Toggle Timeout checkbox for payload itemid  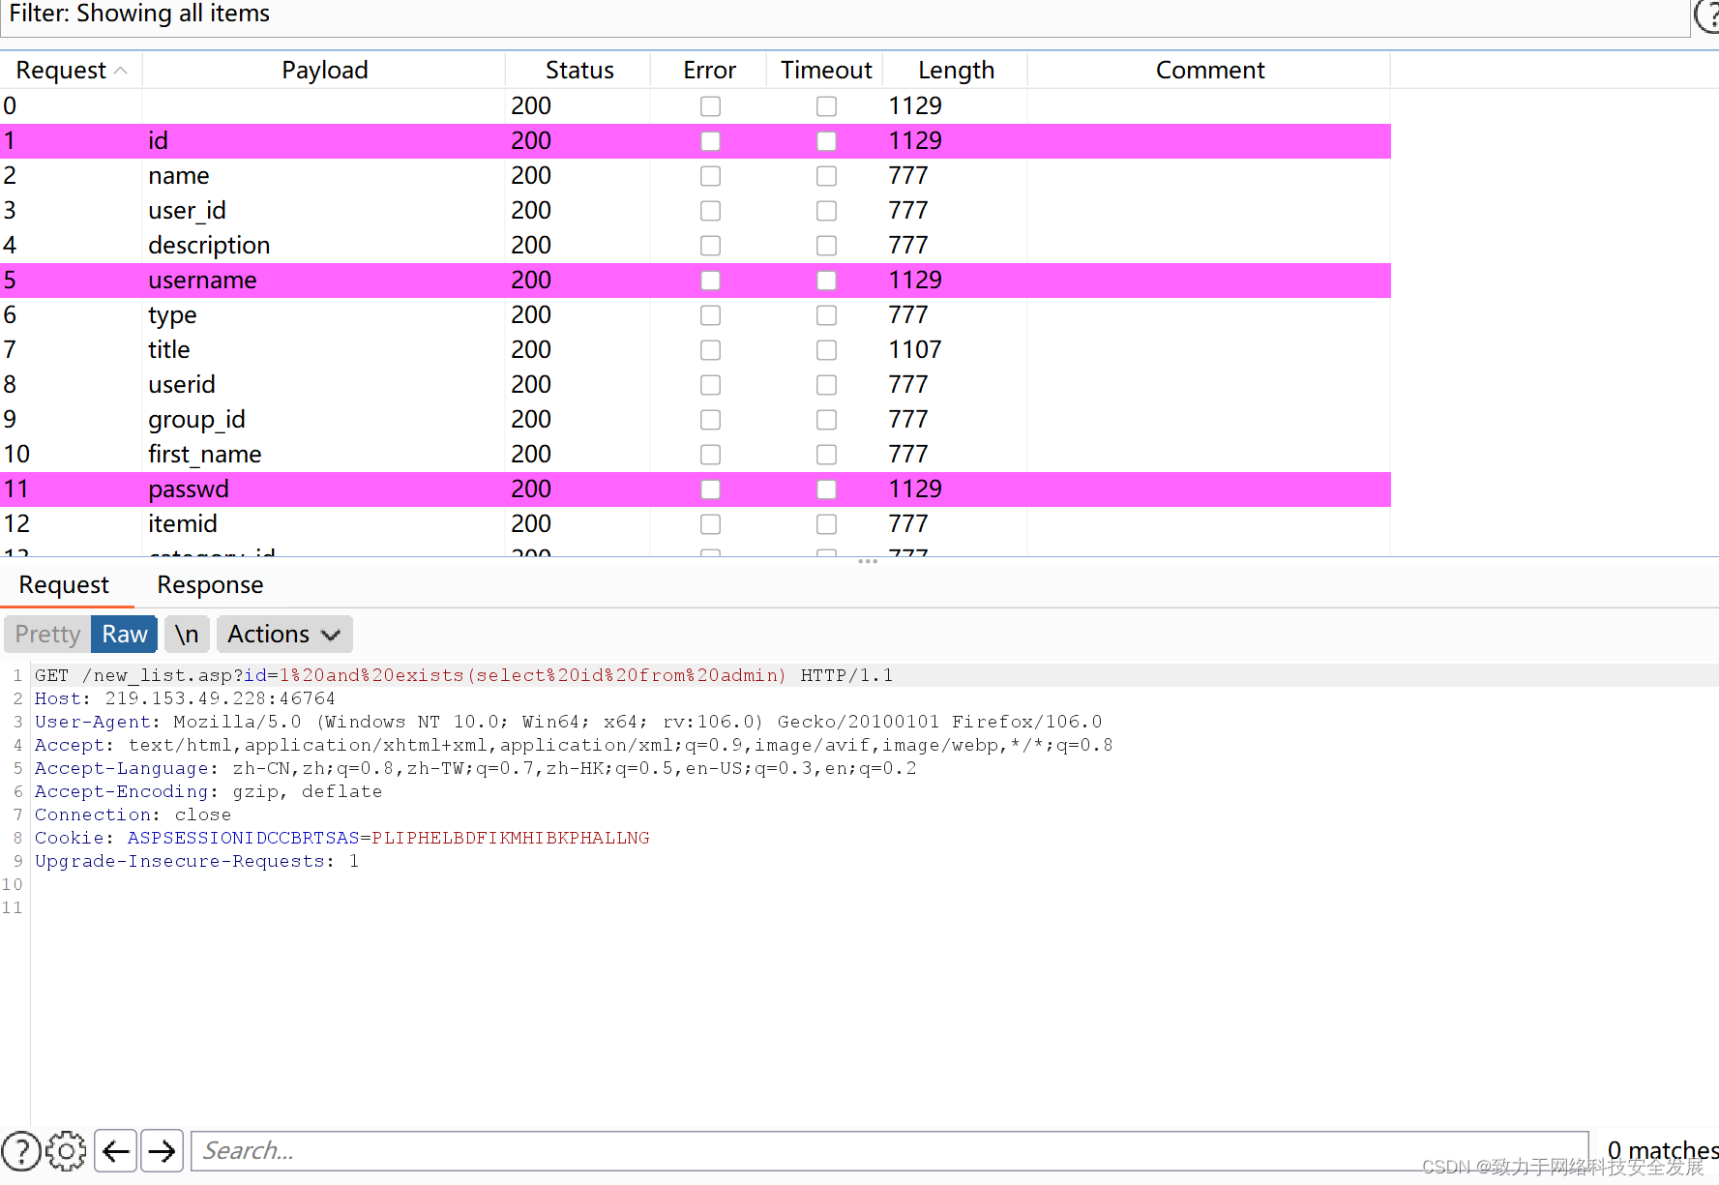(826, 524)
